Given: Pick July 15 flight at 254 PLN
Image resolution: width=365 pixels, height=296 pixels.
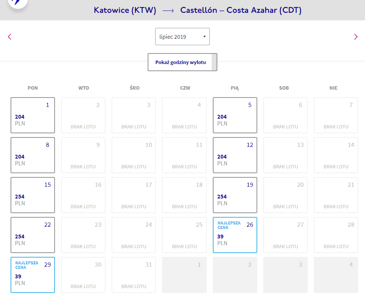Looking at the screenshot, I should tap(33, 195).
